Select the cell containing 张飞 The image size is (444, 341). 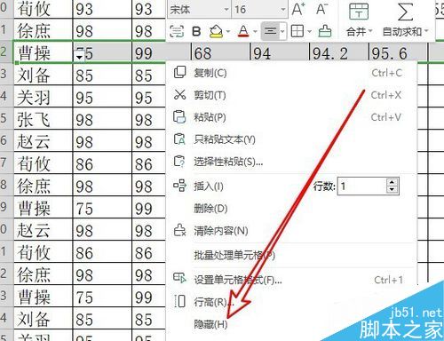[44, 119]
